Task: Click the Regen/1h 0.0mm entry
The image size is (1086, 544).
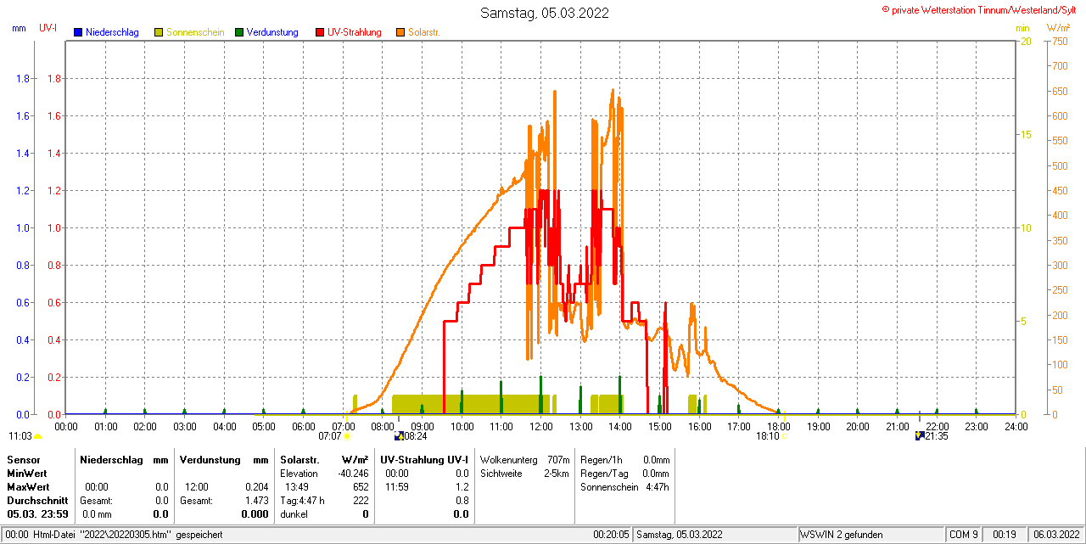Action: (x=625, y=459)
